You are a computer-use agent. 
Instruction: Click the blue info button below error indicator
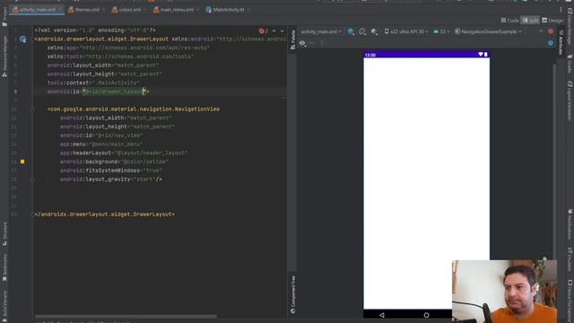pyautogui.click(x=551, y=43)
